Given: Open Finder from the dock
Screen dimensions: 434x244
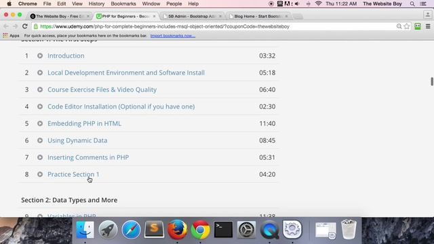Looking at the screenshot, I should [x=85, y=230].
